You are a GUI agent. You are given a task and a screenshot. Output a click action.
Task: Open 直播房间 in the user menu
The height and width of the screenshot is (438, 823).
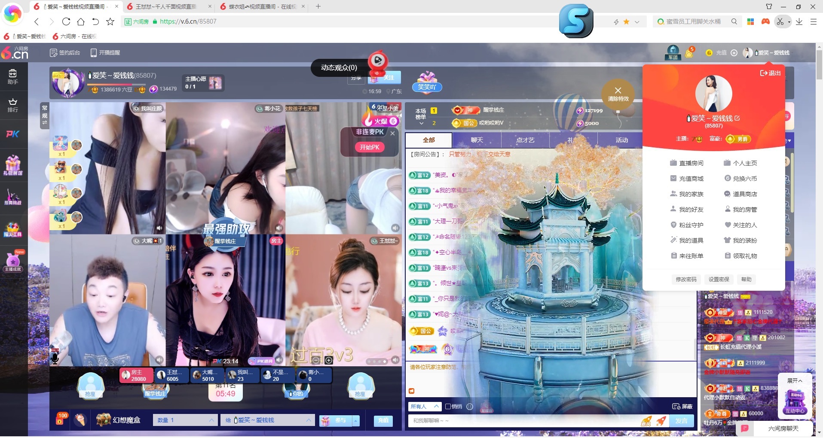click(x=686, y=163)
